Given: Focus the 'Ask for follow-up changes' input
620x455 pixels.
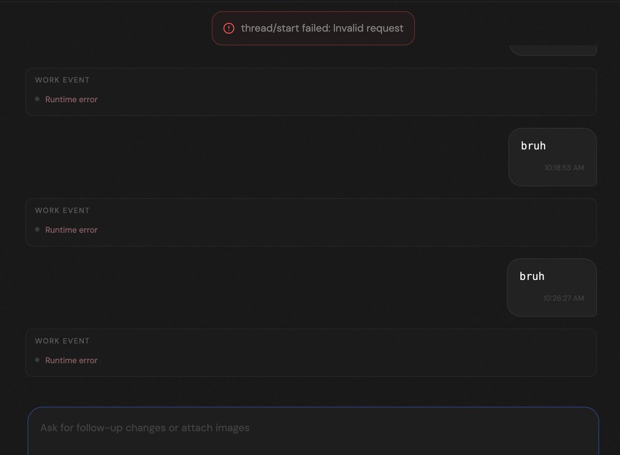Looking at the screenshot, I should [313, 431].
